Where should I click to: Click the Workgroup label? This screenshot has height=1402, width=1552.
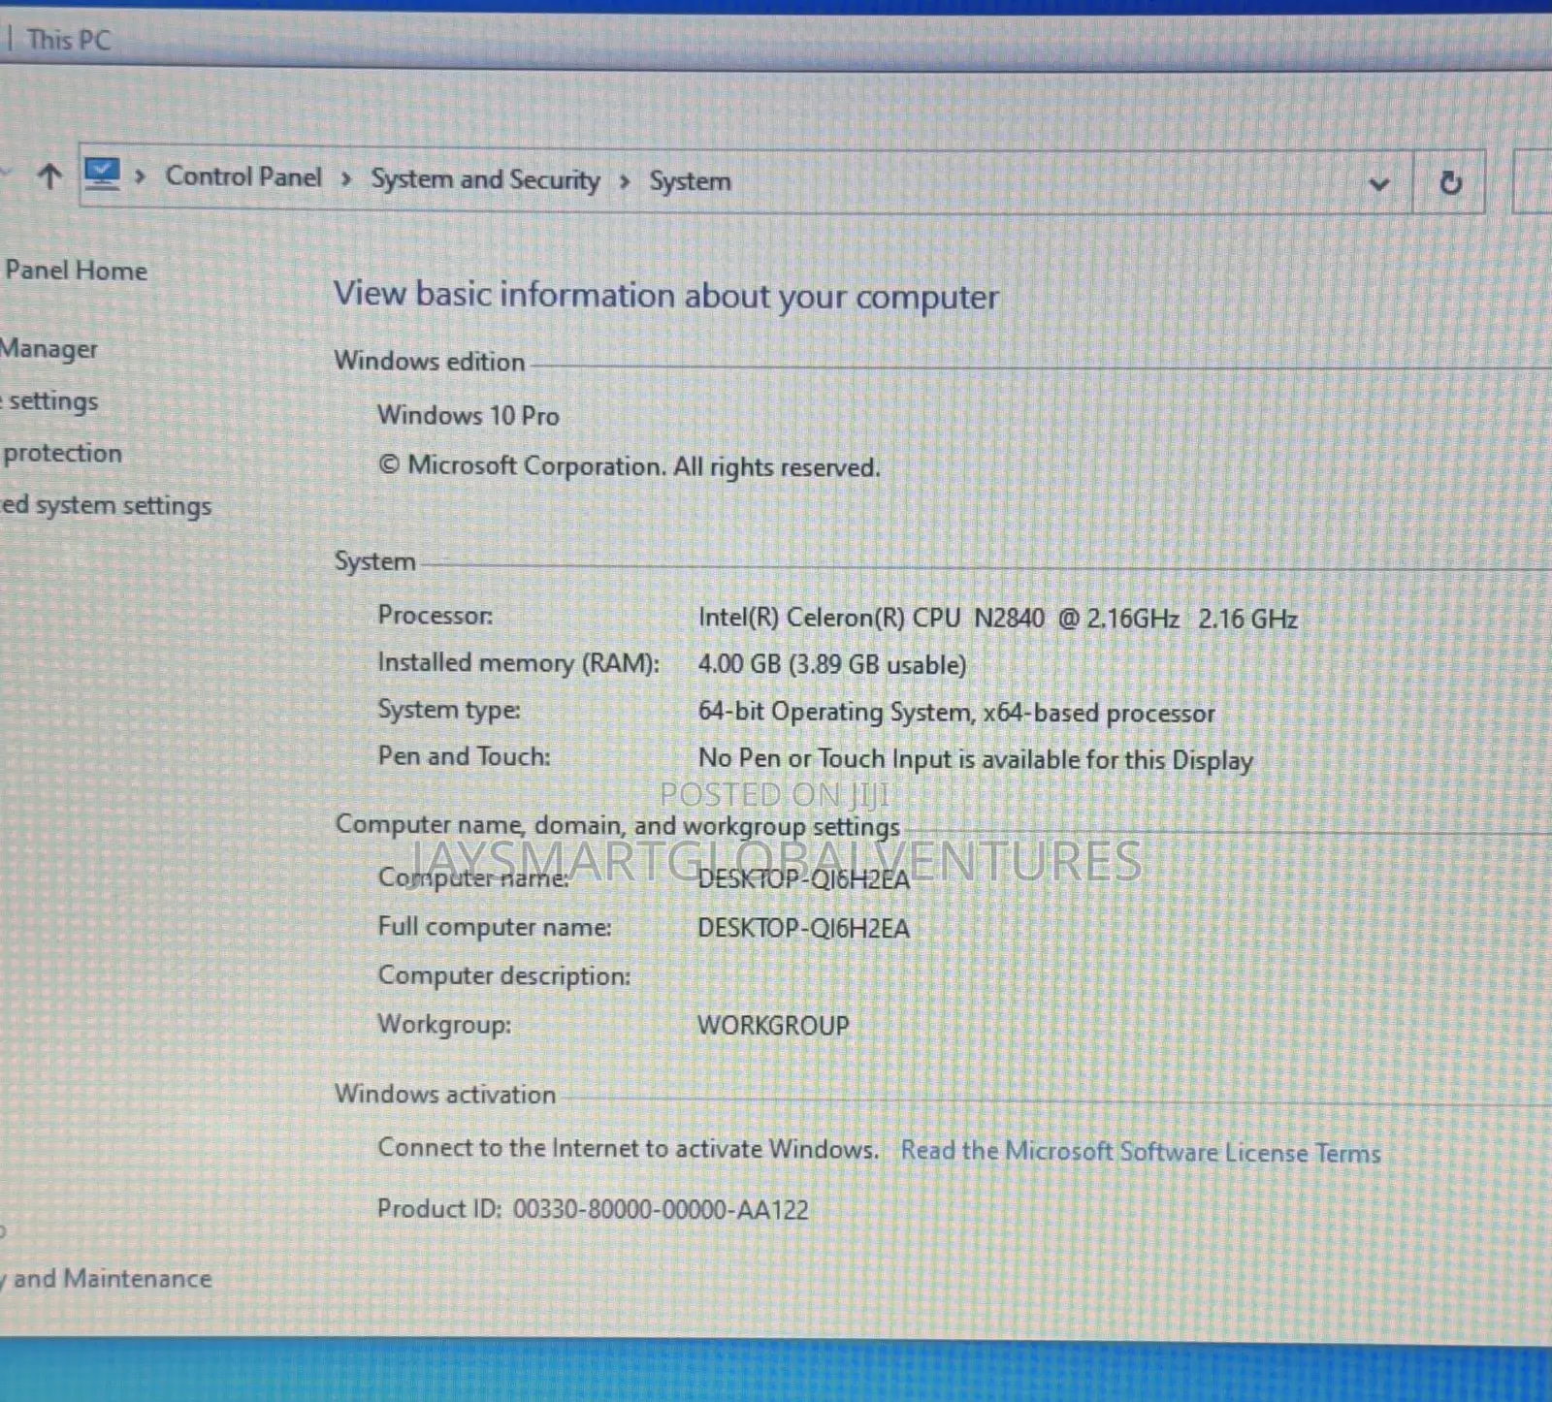444,1024
